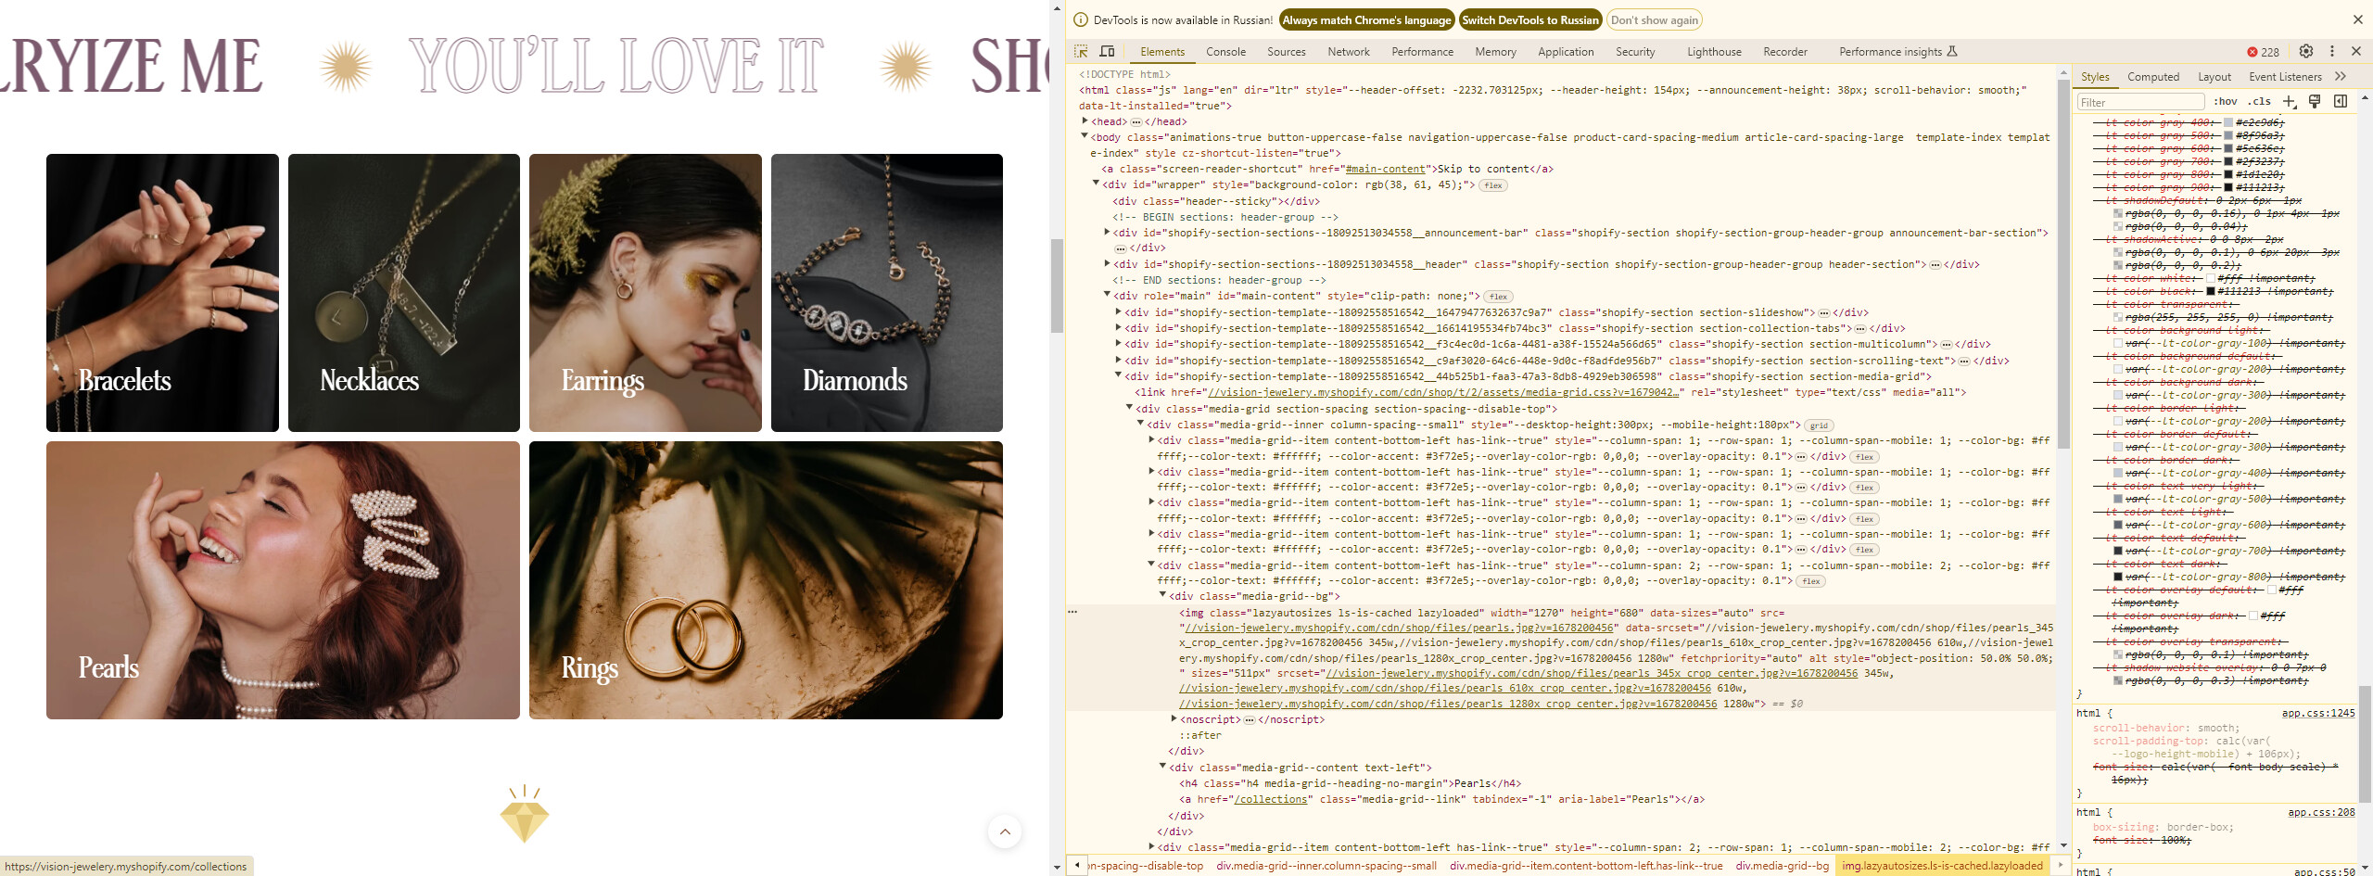Click the ellipsis in the section-slideshow div
Viewport: 2373px width, 876px height.
tap(1823, 313)
